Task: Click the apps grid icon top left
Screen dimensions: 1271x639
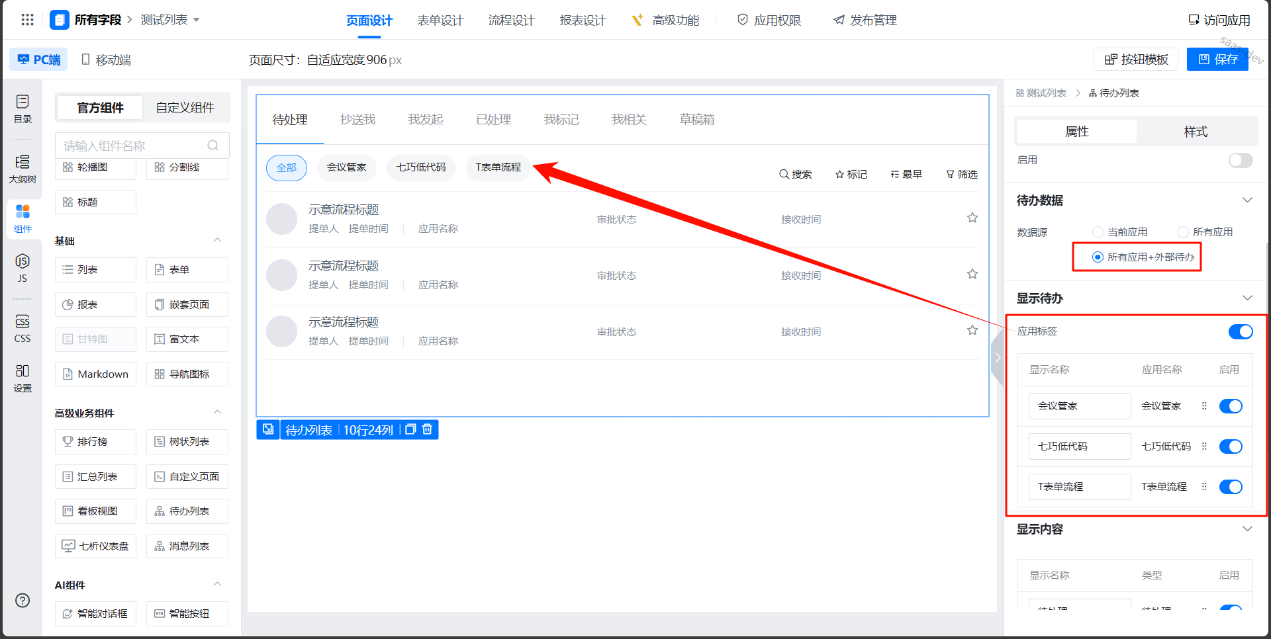Action: 27,20
